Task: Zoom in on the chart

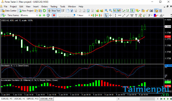Action: [x=106, y=11]
